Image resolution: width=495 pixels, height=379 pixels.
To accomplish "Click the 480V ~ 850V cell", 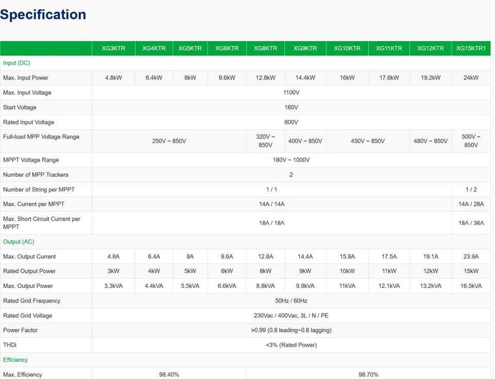I will click(430, 141).
